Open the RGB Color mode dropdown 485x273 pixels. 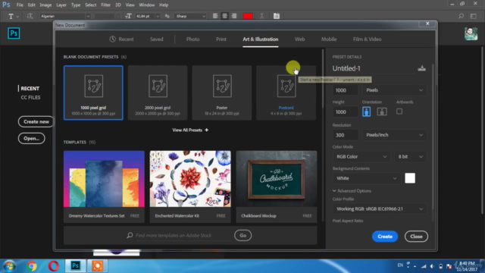pos(361,157)
